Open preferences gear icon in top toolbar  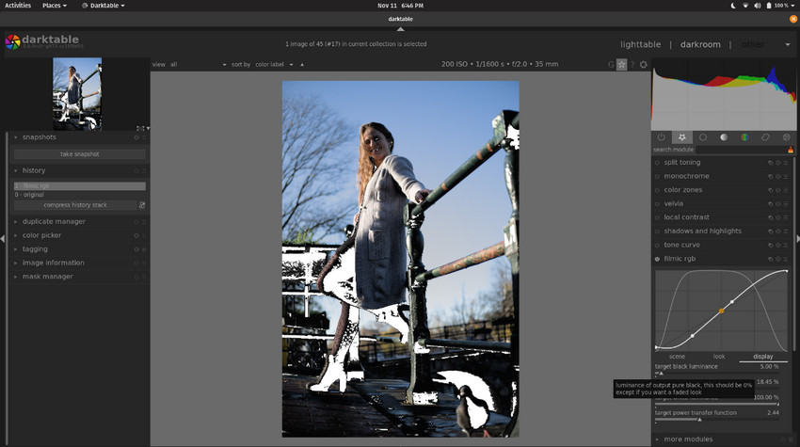644,64
